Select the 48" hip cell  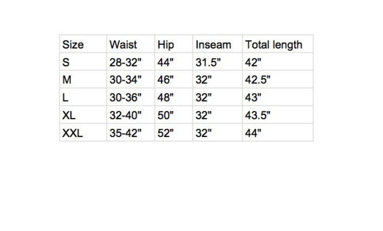(x=165, y=98)
